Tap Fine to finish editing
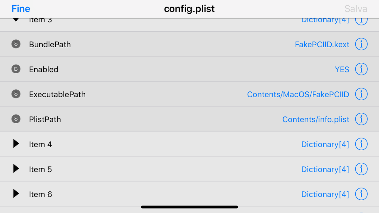This screenshot has width=379, height=213. 21,9
